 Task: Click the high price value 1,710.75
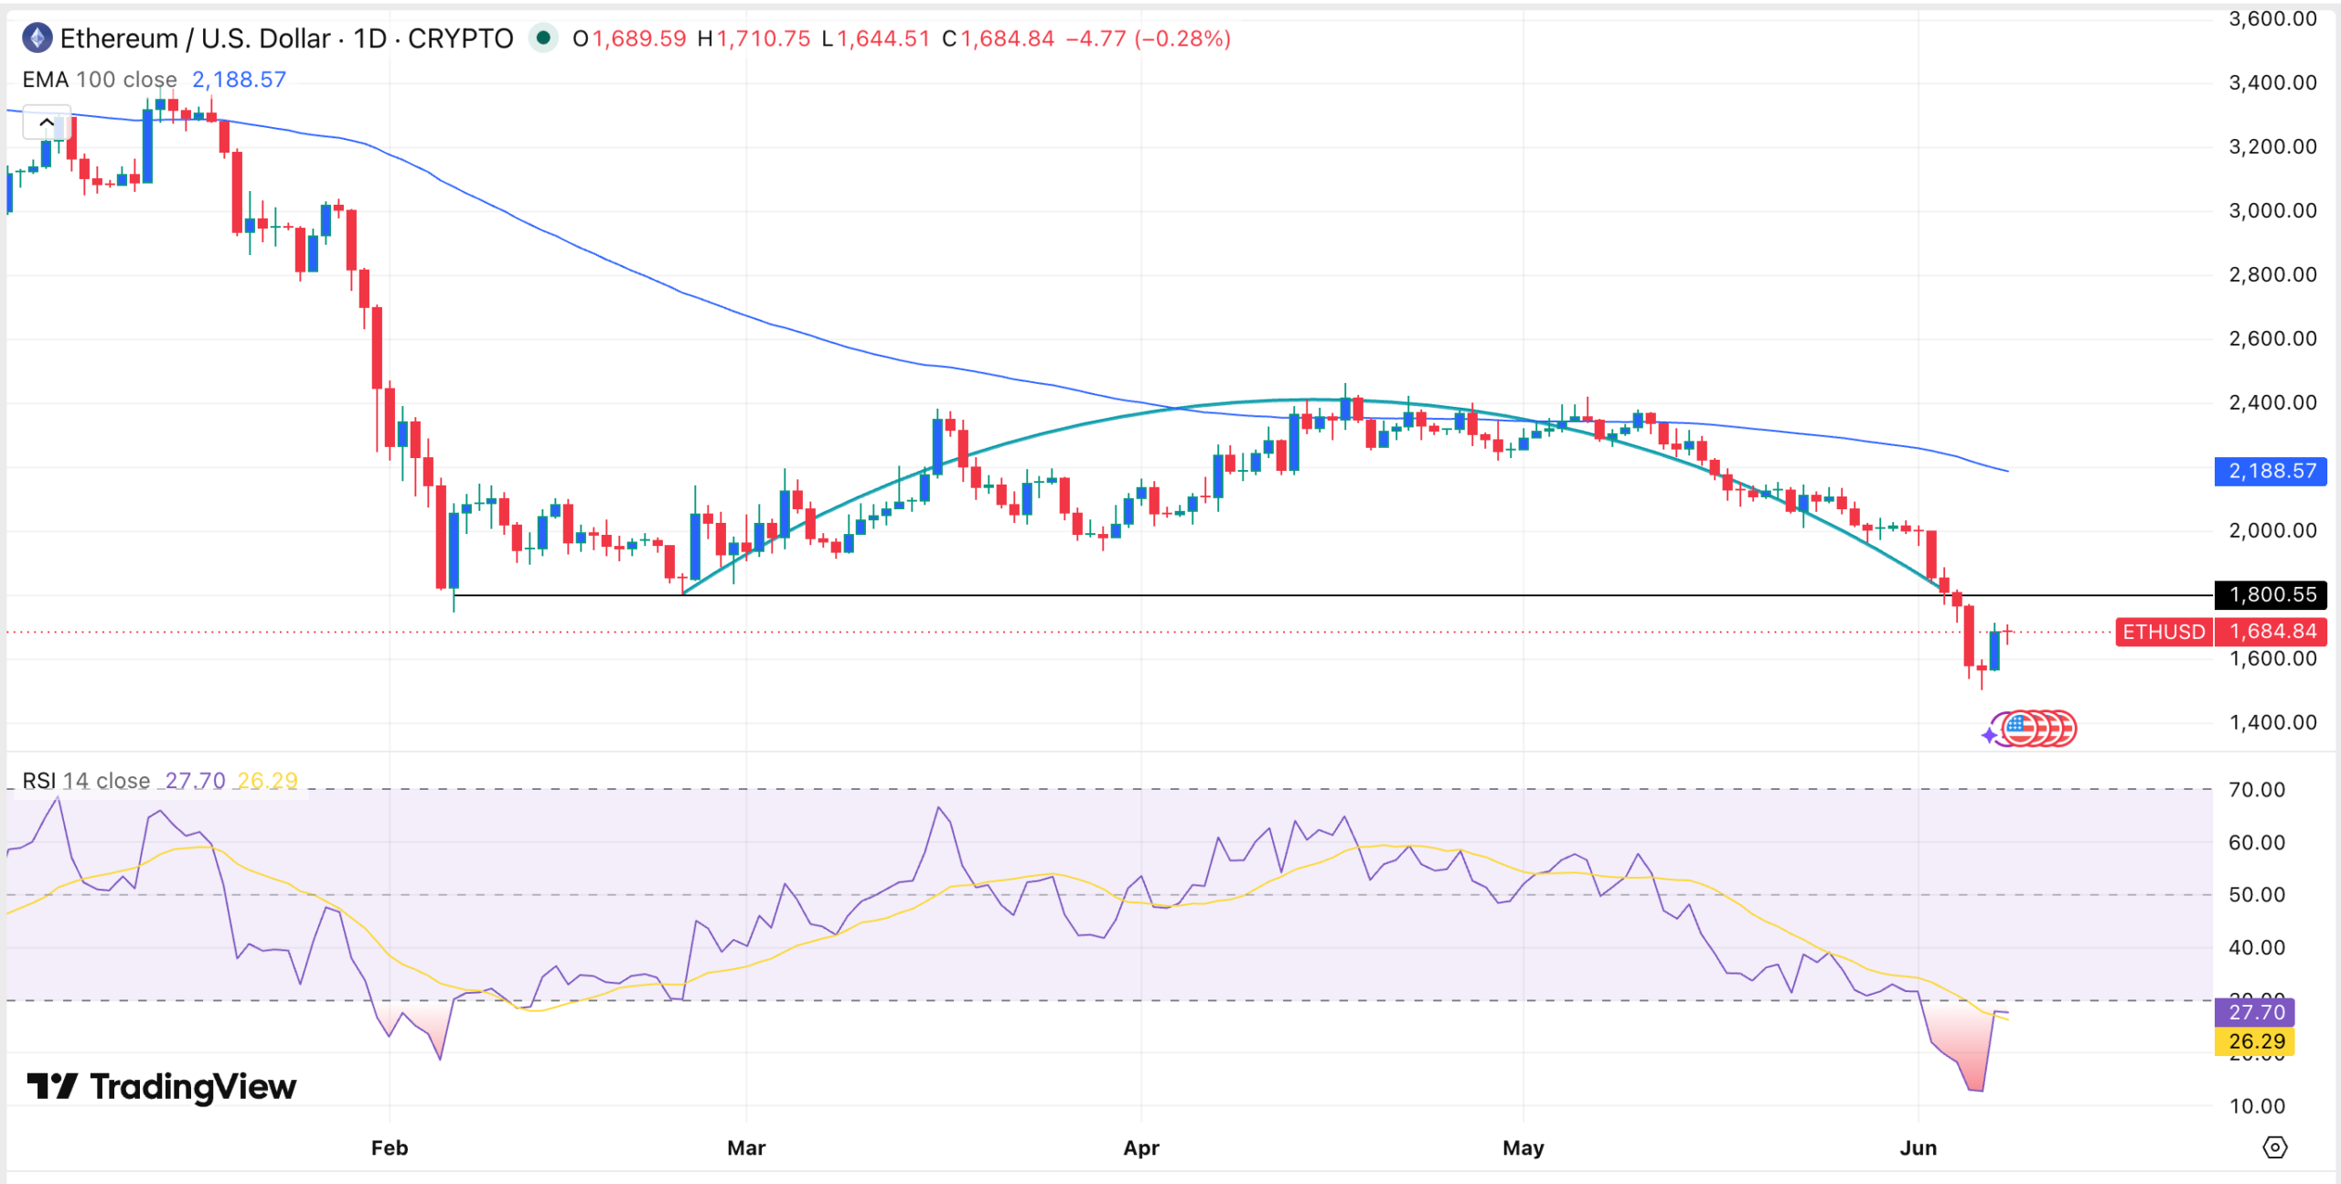(x=764, y=38)
